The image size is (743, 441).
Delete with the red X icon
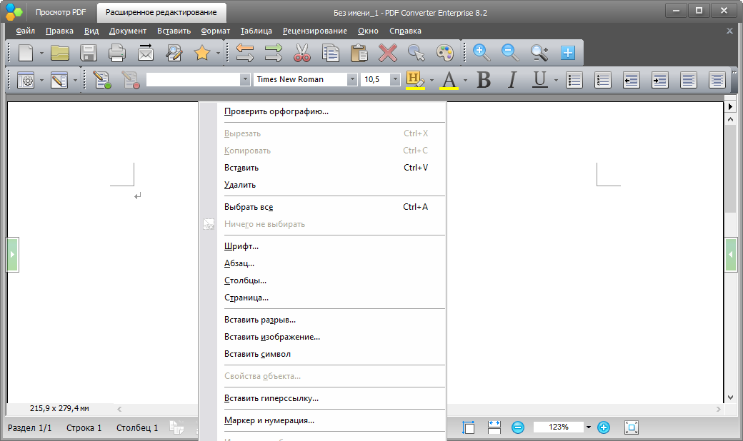(x=388, y=53)
